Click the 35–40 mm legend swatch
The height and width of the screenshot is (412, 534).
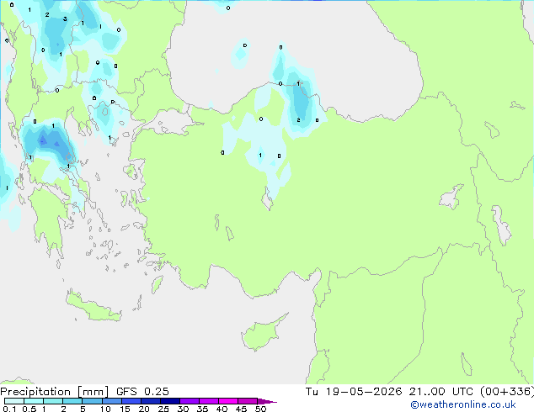[208, 401]
